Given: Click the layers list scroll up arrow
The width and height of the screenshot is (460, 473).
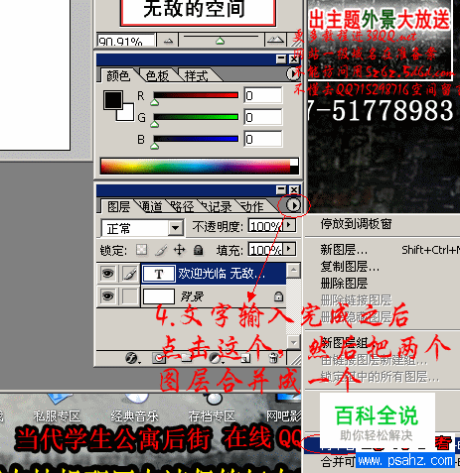Looking at the screenshot, I should 293,271.
